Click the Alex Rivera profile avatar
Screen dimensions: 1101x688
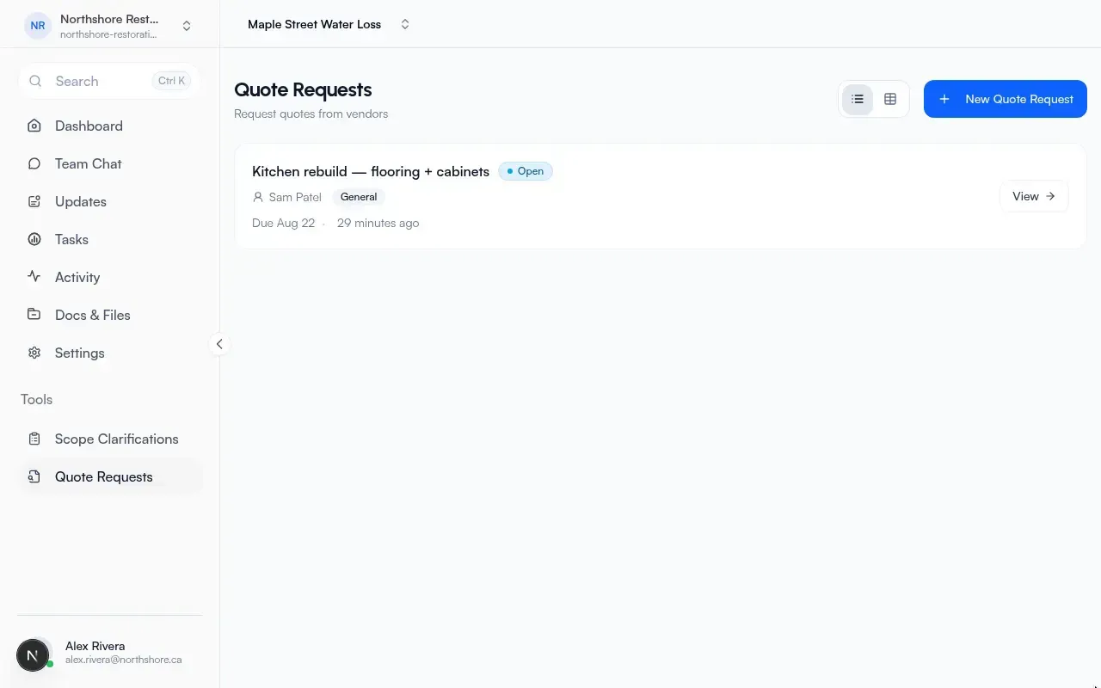tap(33, 655)
